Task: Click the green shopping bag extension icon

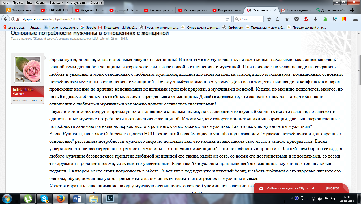Action: click(325, 19)
